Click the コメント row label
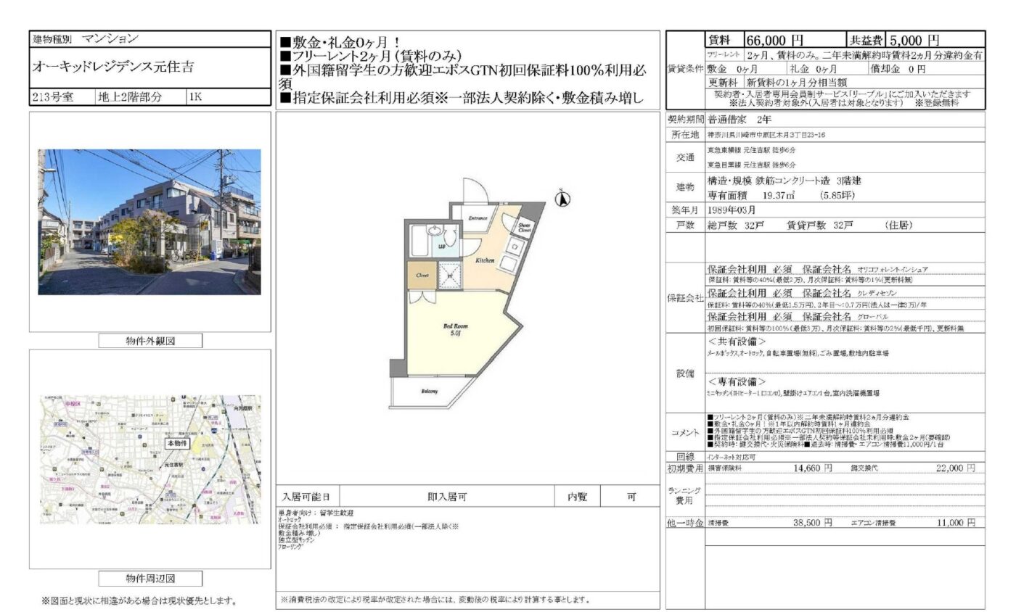The width and height of the screenshot is (1016, 612). (686, 432)
